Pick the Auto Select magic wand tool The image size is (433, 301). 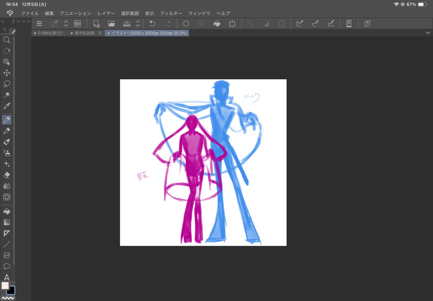(x=7, y=95)
